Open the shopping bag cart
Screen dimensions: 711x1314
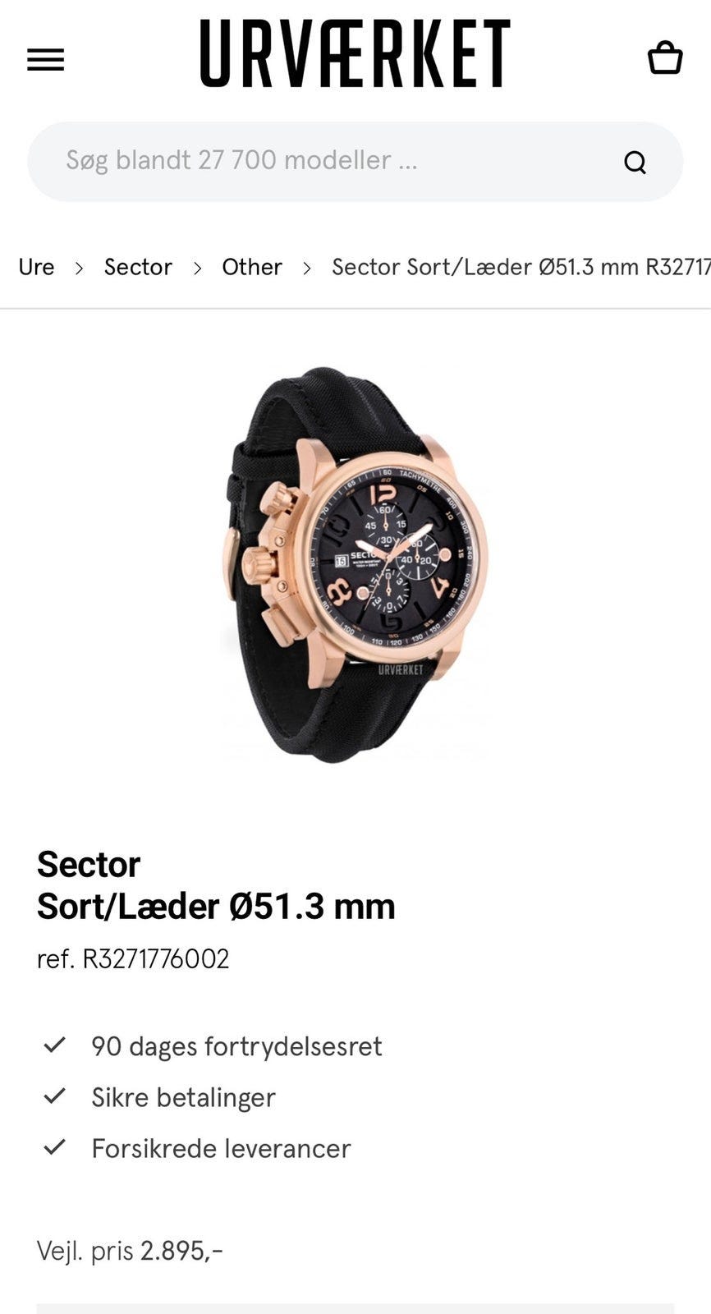click(x=664, y=57)
